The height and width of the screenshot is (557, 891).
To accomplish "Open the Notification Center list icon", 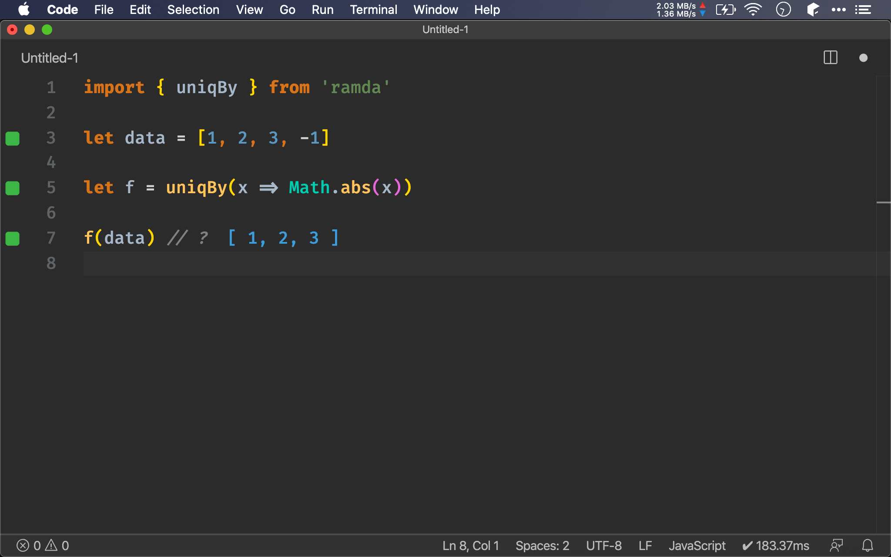I will [863, 10].
